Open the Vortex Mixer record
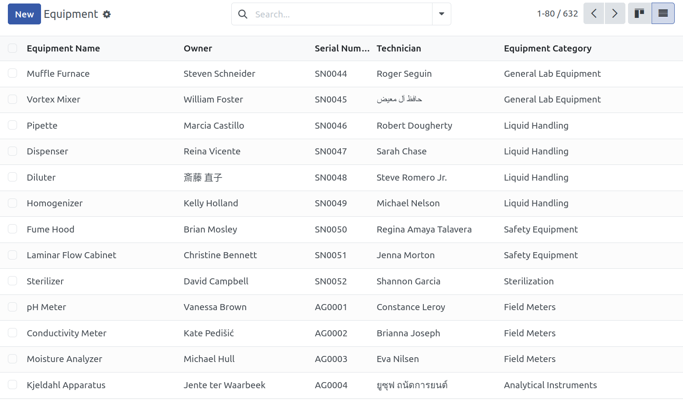 point(53,99)
